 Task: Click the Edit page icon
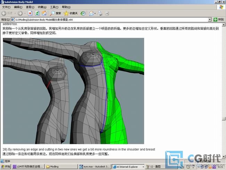coord(107,14)
